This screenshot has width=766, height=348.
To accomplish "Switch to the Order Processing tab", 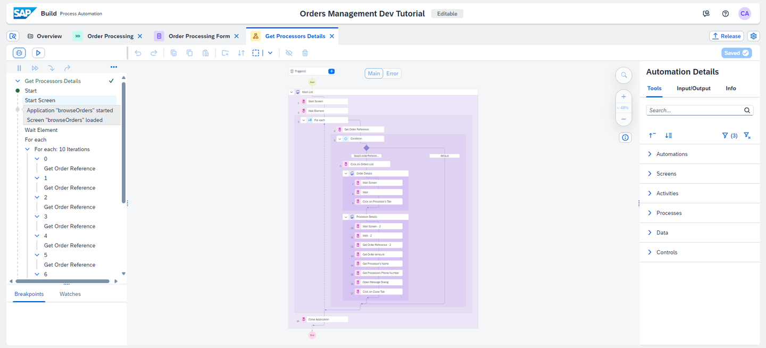I will pos(110,36).
